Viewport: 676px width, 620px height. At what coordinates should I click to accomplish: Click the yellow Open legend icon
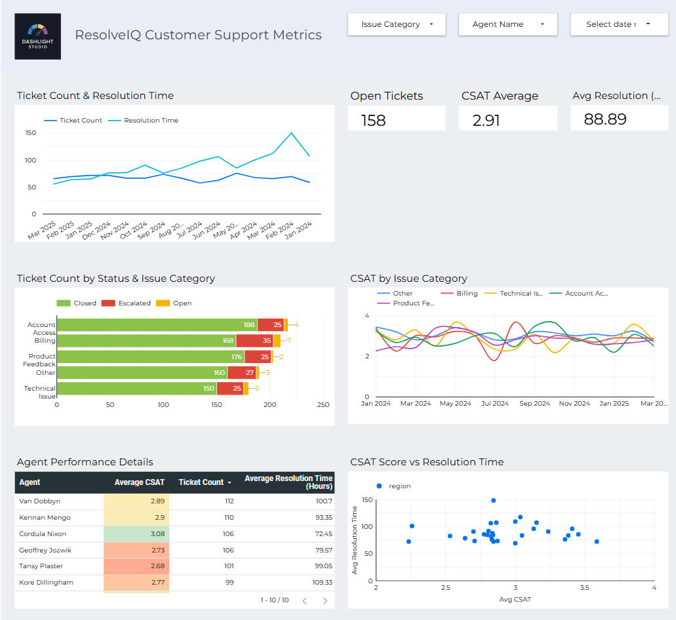[x=163, y=303]
